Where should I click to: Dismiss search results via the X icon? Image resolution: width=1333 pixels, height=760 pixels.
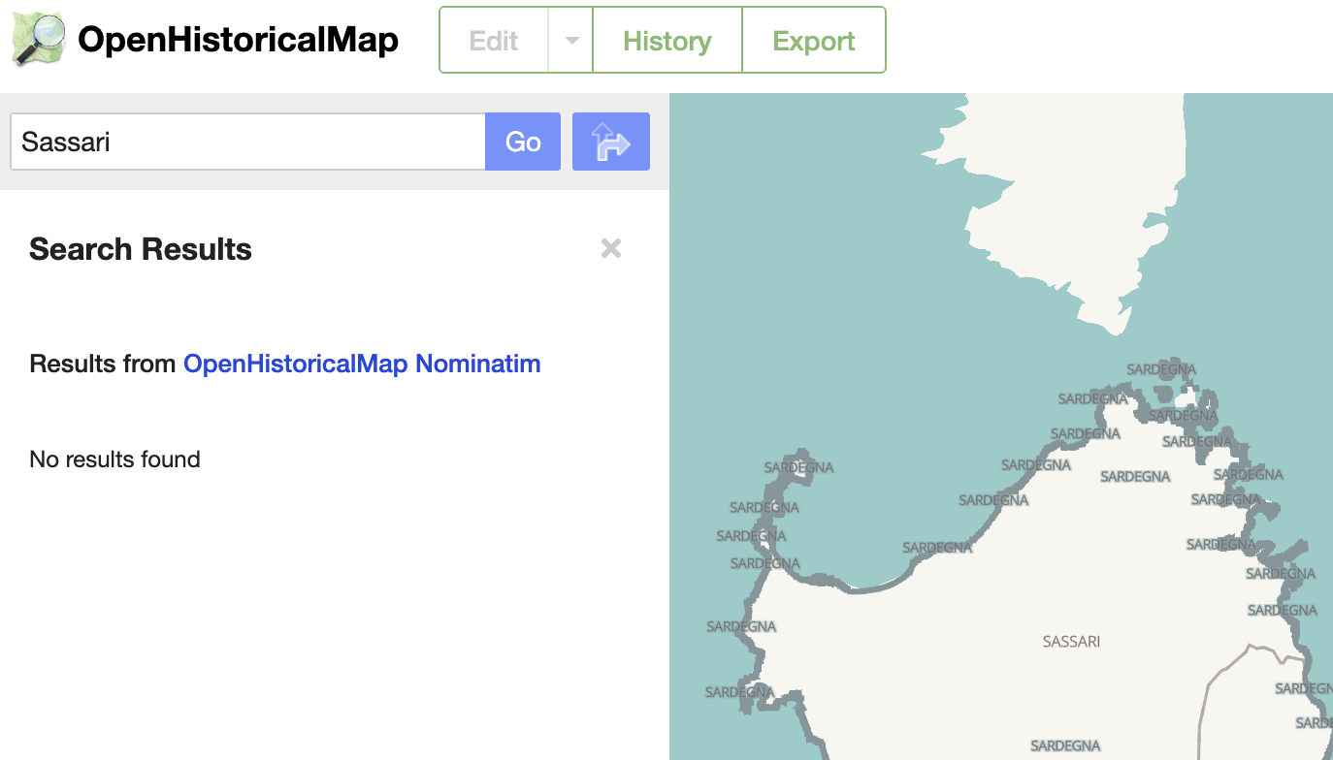pos(610,248)
